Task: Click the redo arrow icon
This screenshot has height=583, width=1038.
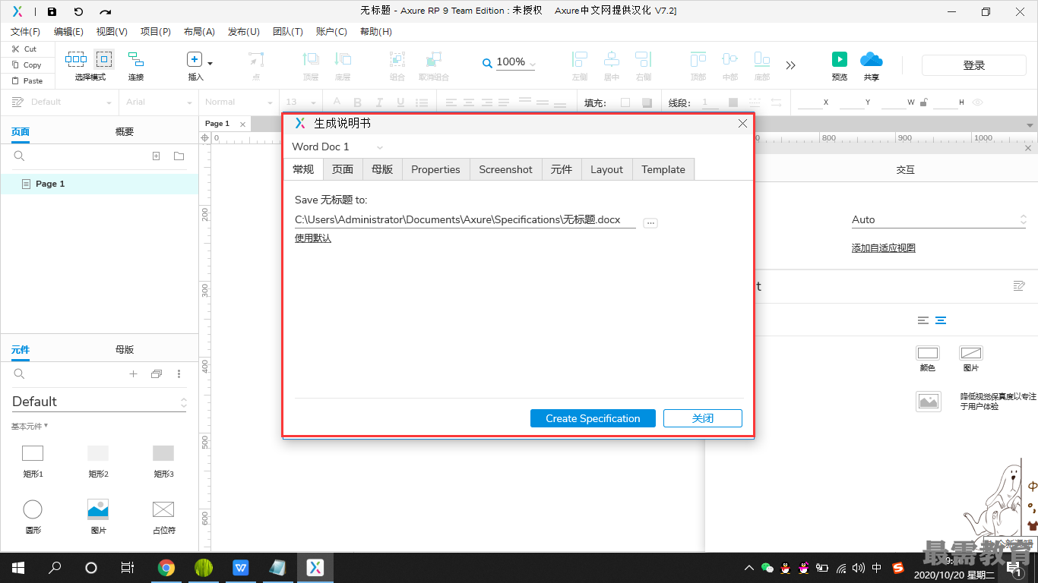Action: pos(106,11)
